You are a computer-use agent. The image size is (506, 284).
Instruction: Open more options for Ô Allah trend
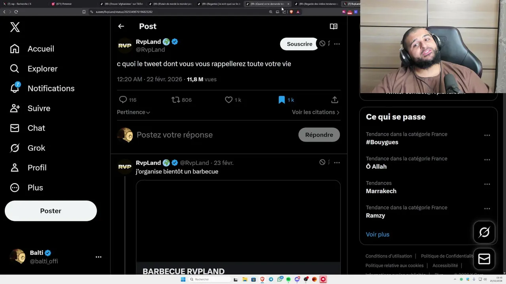[x=487, y=160]
